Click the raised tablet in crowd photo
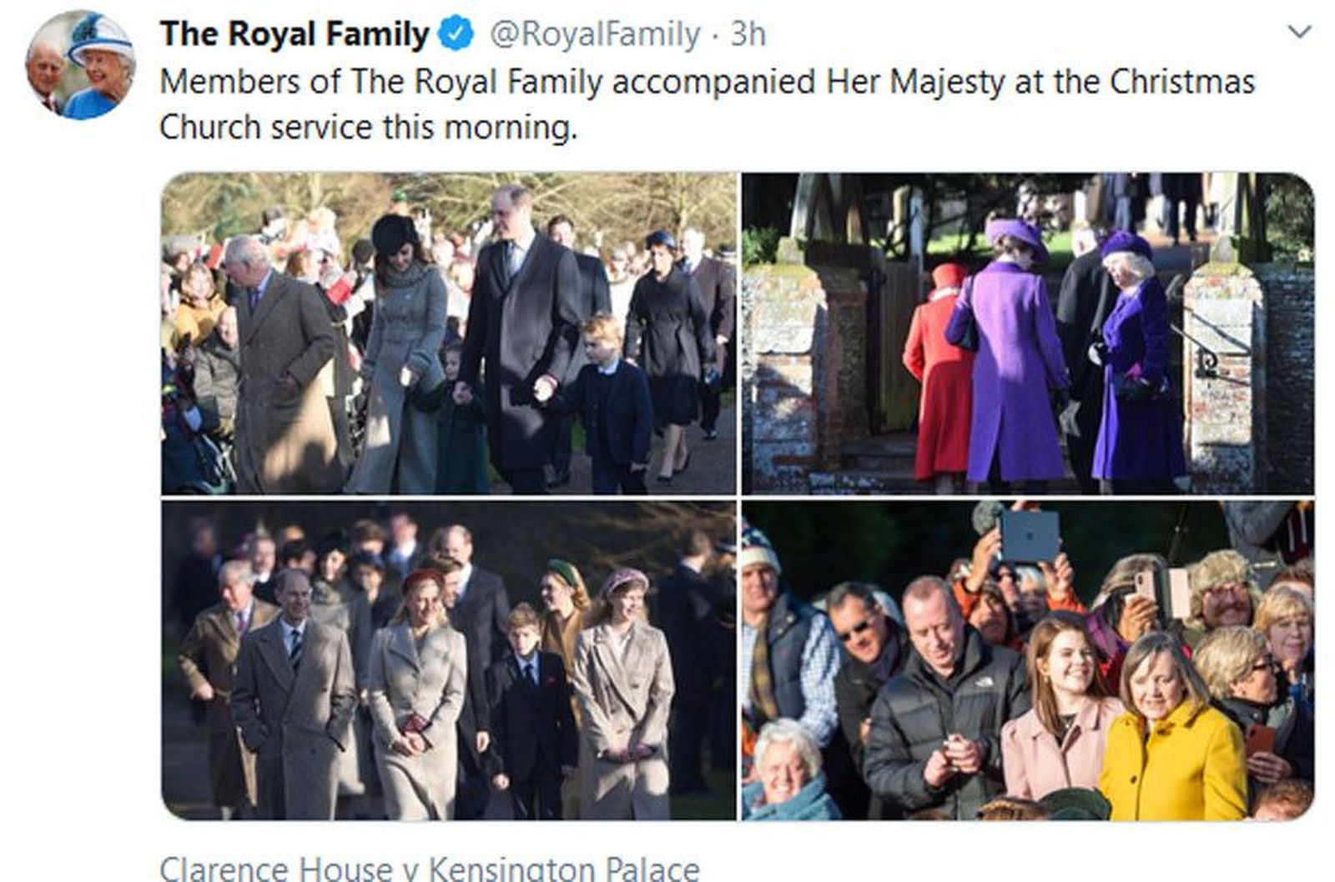 coord(1029,535)
